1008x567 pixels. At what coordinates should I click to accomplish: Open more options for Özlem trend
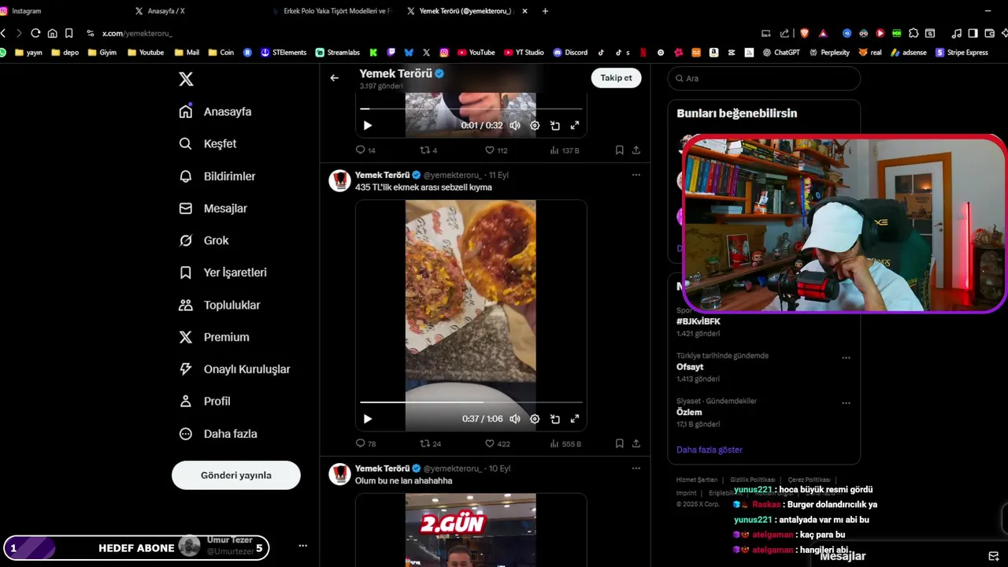tap(846, 403)
